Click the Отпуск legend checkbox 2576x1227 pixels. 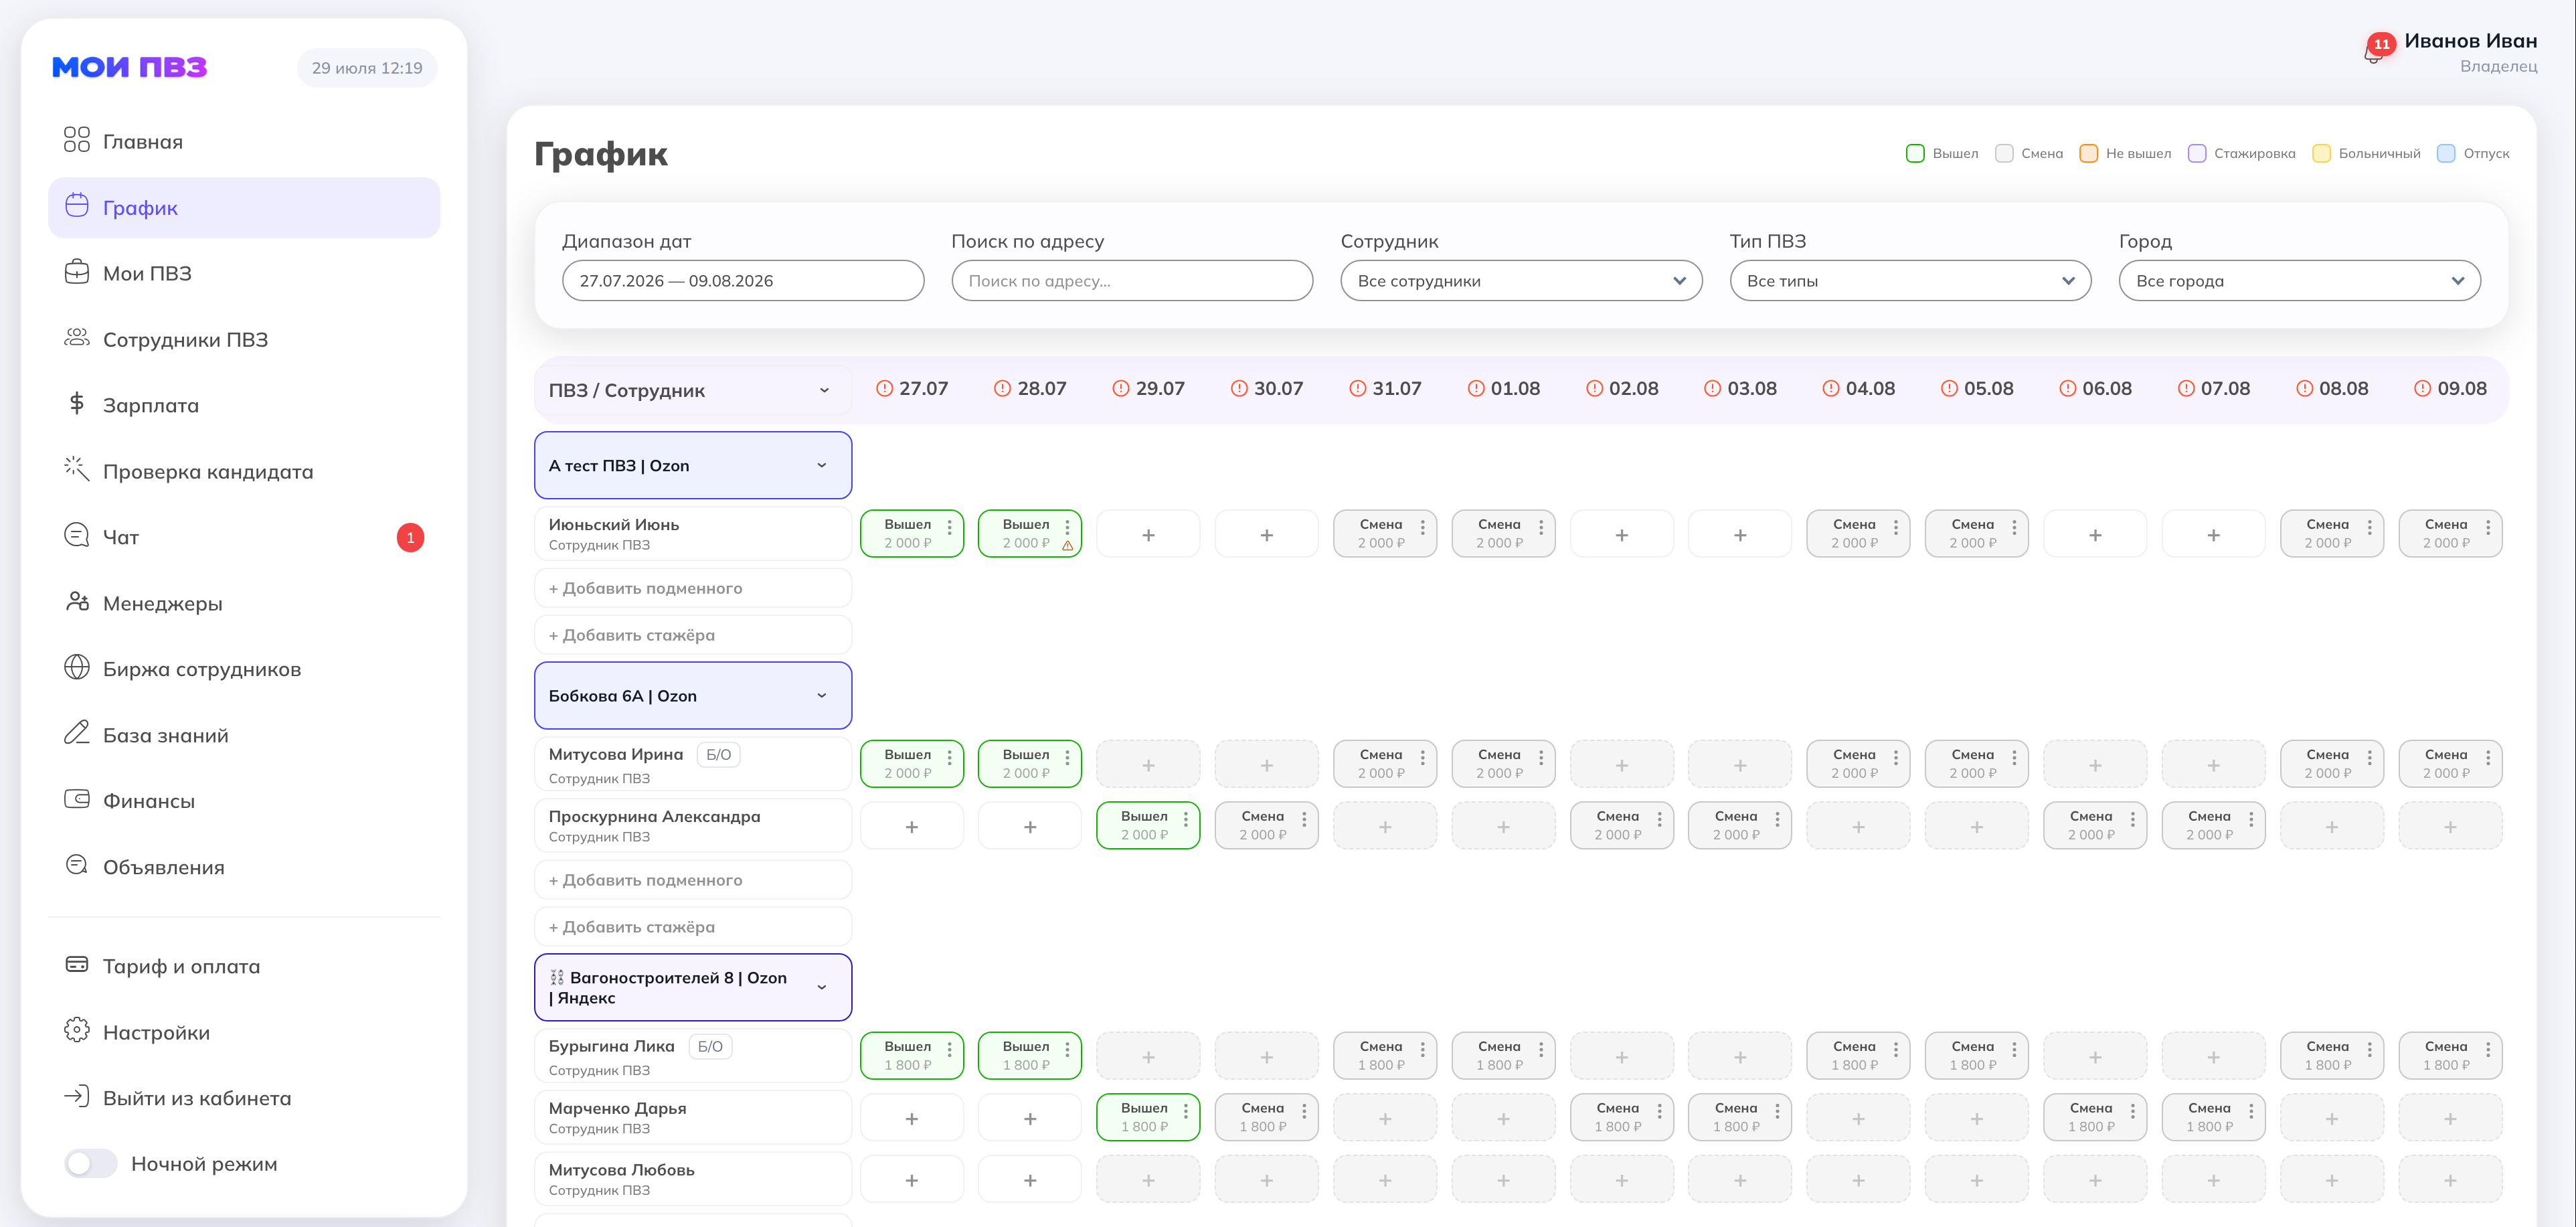click(2446, 153)
